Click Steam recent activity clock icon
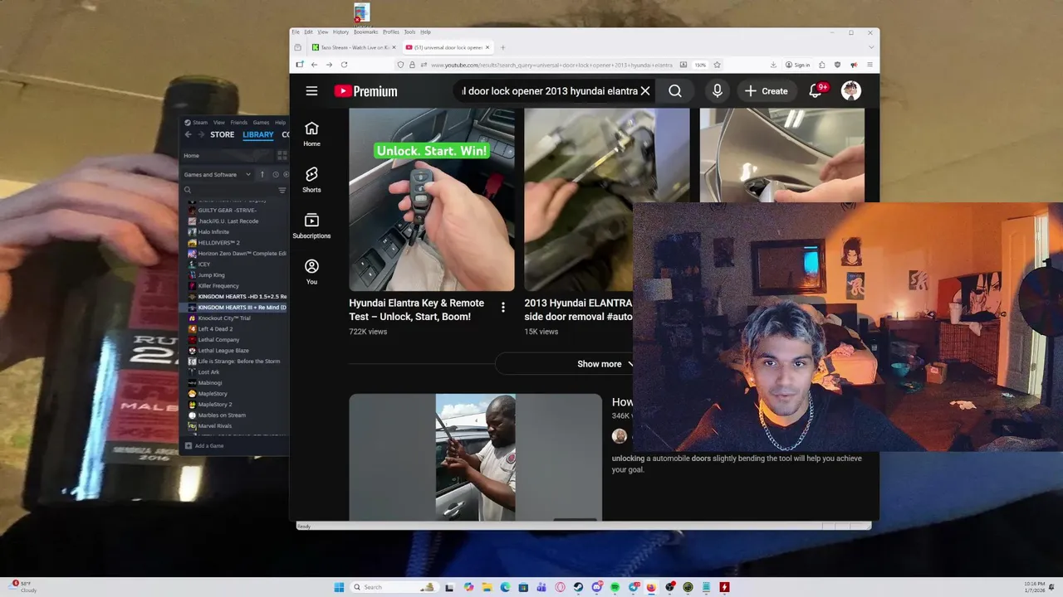 pos(275,174)
